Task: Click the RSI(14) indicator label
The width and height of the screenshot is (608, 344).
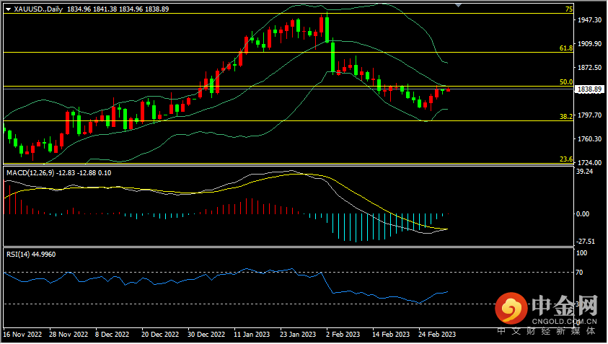Action: tap(19, 254)
